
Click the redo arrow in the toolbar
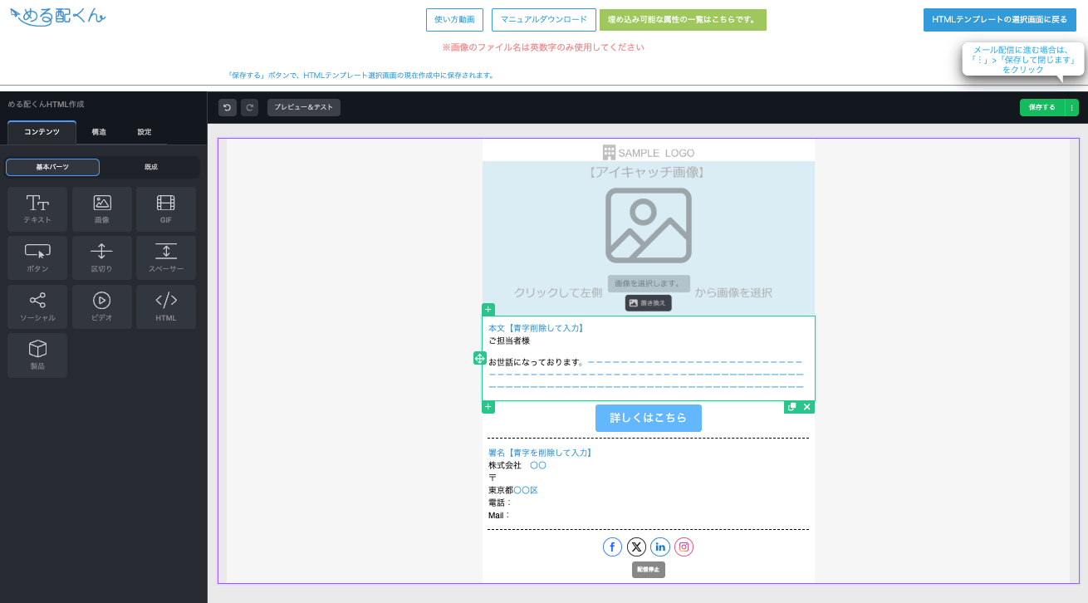tap(249, 107)
